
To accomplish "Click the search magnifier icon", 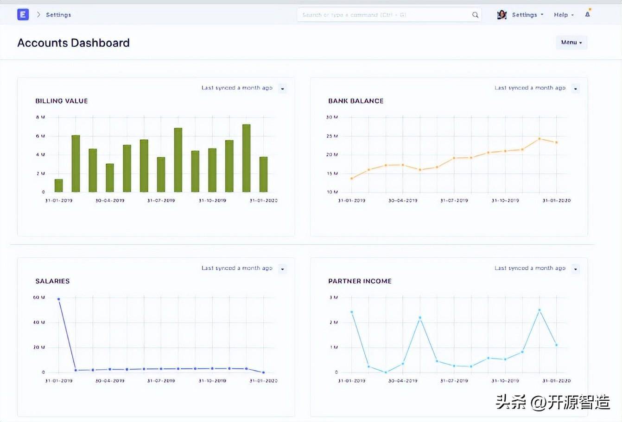I will [475, 15].
